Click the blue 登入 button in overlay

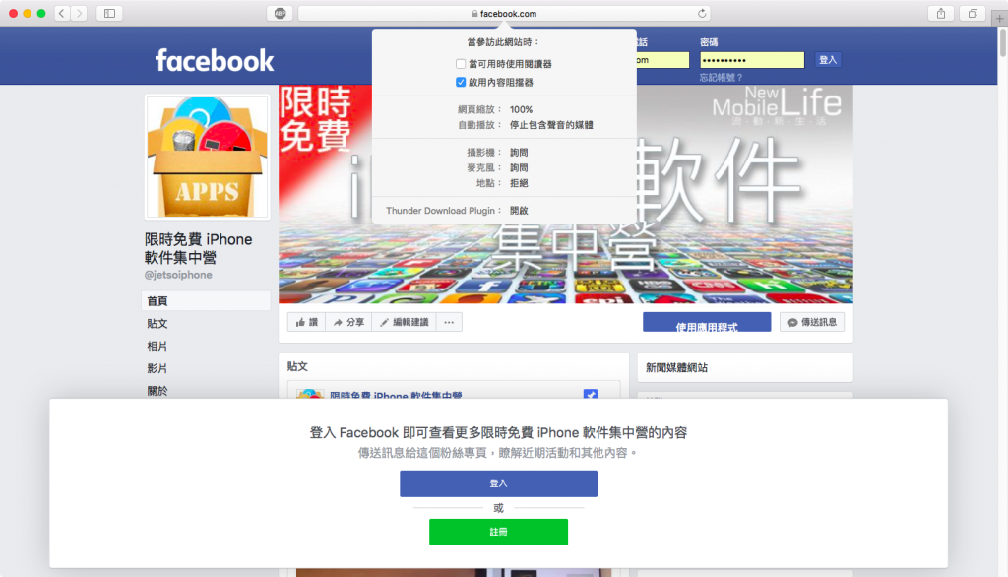point(498,483)
